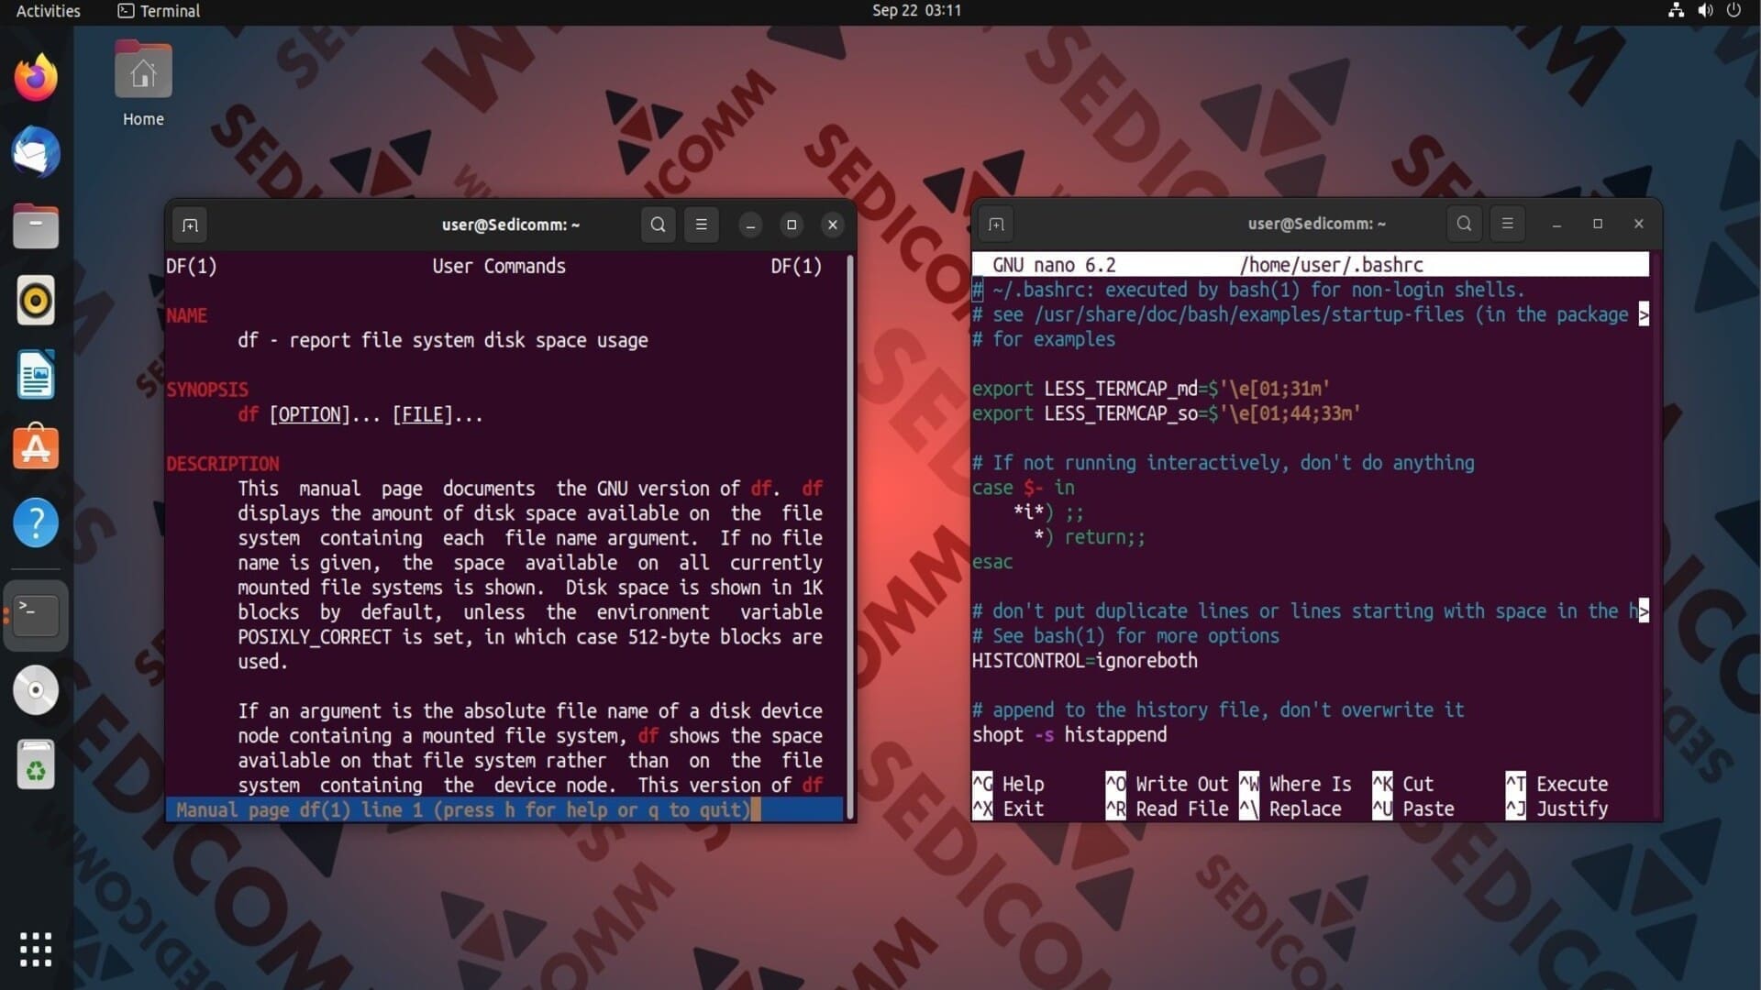1761x990 pixels.
Task: Click the underlined [FILE] in the synopsis
Action: pyautogui.click(x=423, y=414)
